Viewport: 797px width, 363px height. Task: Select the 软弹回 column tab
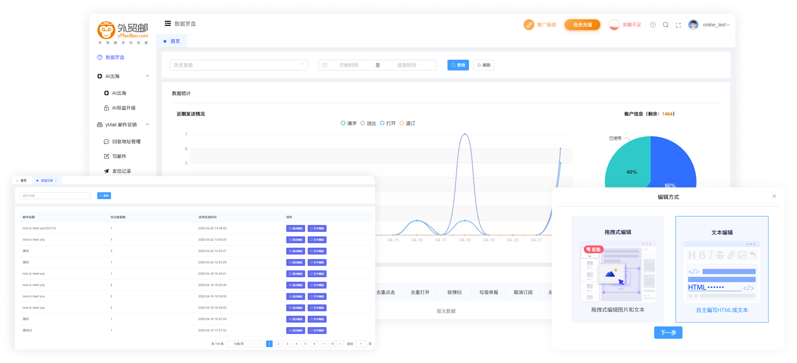454,292
